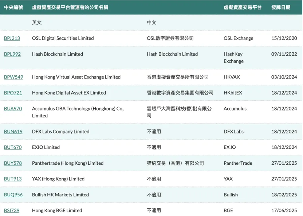Open the BPO721 licence record link

pos(13,93)
